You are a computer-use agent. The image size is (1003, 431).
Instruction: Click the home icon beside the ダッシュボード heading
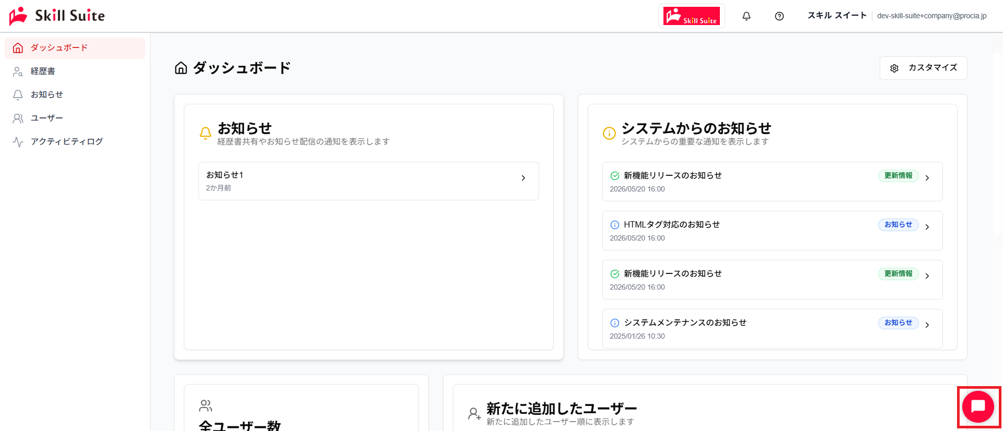coord(181,68)
